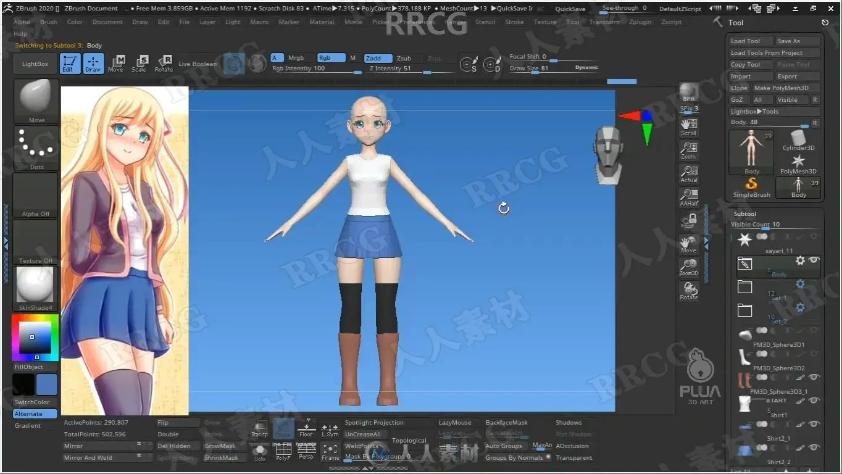Collapse the Body subtool folder
This screenshot has height=474, width=842.
pyautogui.click(x=745, y=264)
